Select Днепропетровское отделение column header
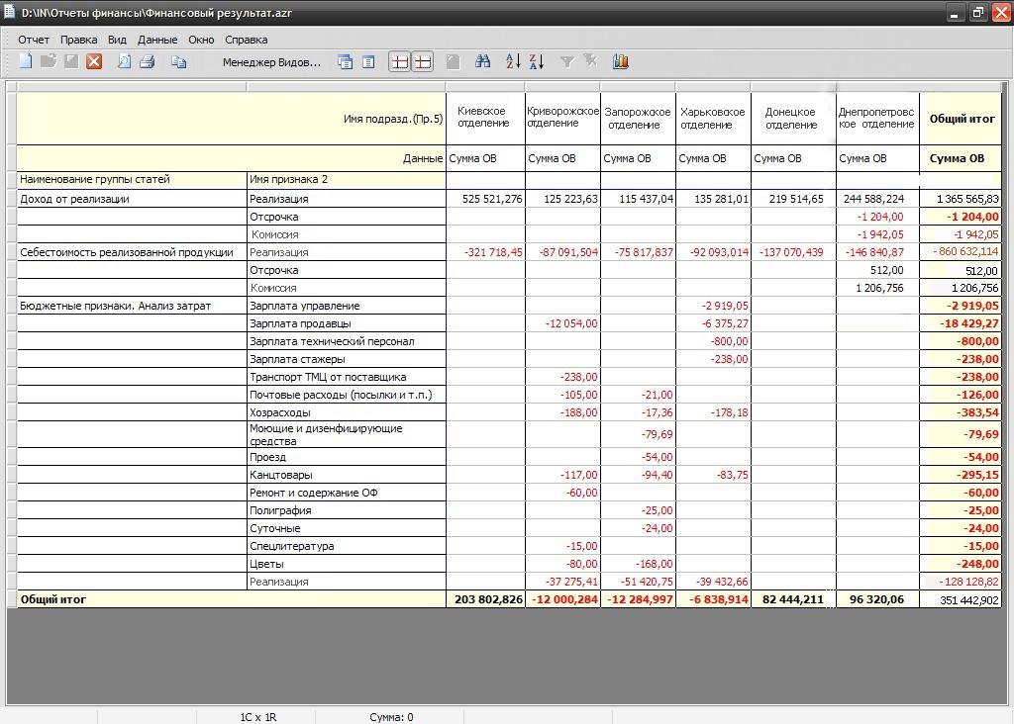The width and height of the screenshot is (1014, 724). pyautogui.click(x=877, y=118)
